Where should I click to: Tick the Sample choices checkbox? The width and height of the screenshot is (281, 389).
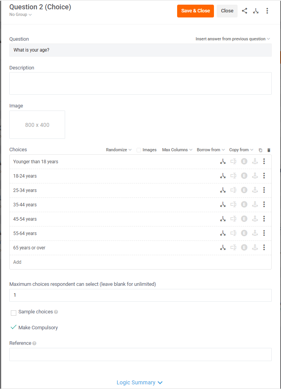click(x=14, y=313)
